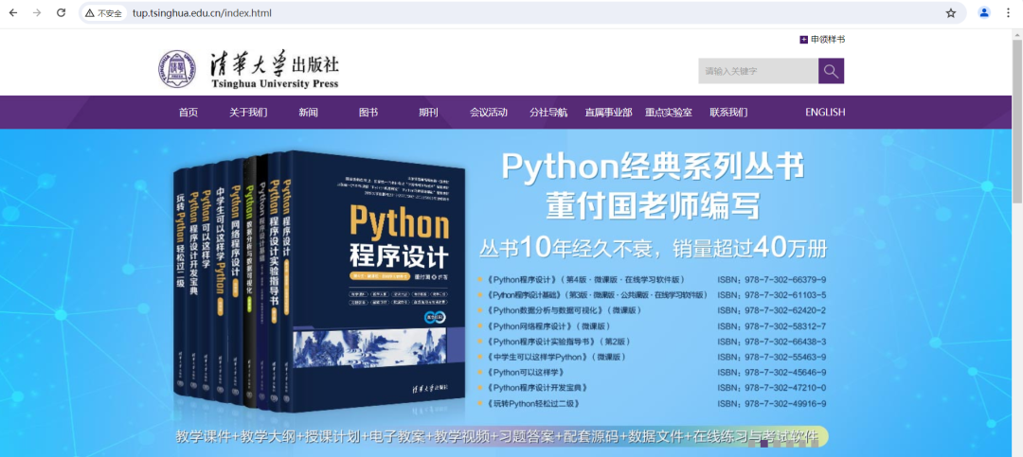Click the 《玩转Python轻松过二级》 list entry
This screenshot has height=457, width=1023.
pyautogui.click(x=533, y=404)
